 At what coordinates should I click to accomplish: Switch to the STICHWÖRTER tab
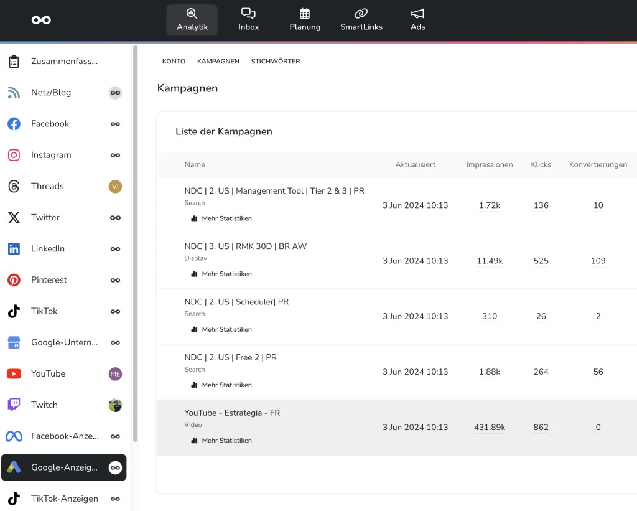(x=276, y=62)
